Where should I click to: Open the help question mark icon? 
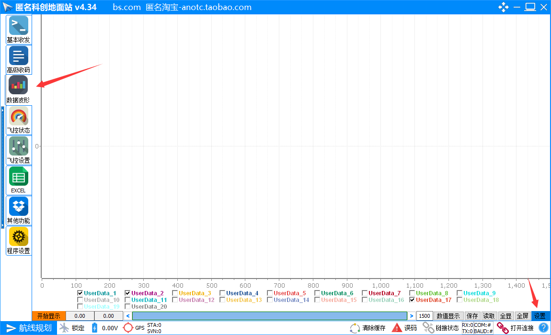[x=543, y=328]
